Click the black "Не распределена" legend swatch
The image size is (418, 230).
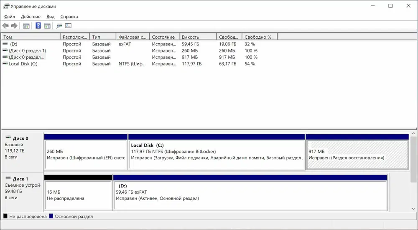point(5,216)
